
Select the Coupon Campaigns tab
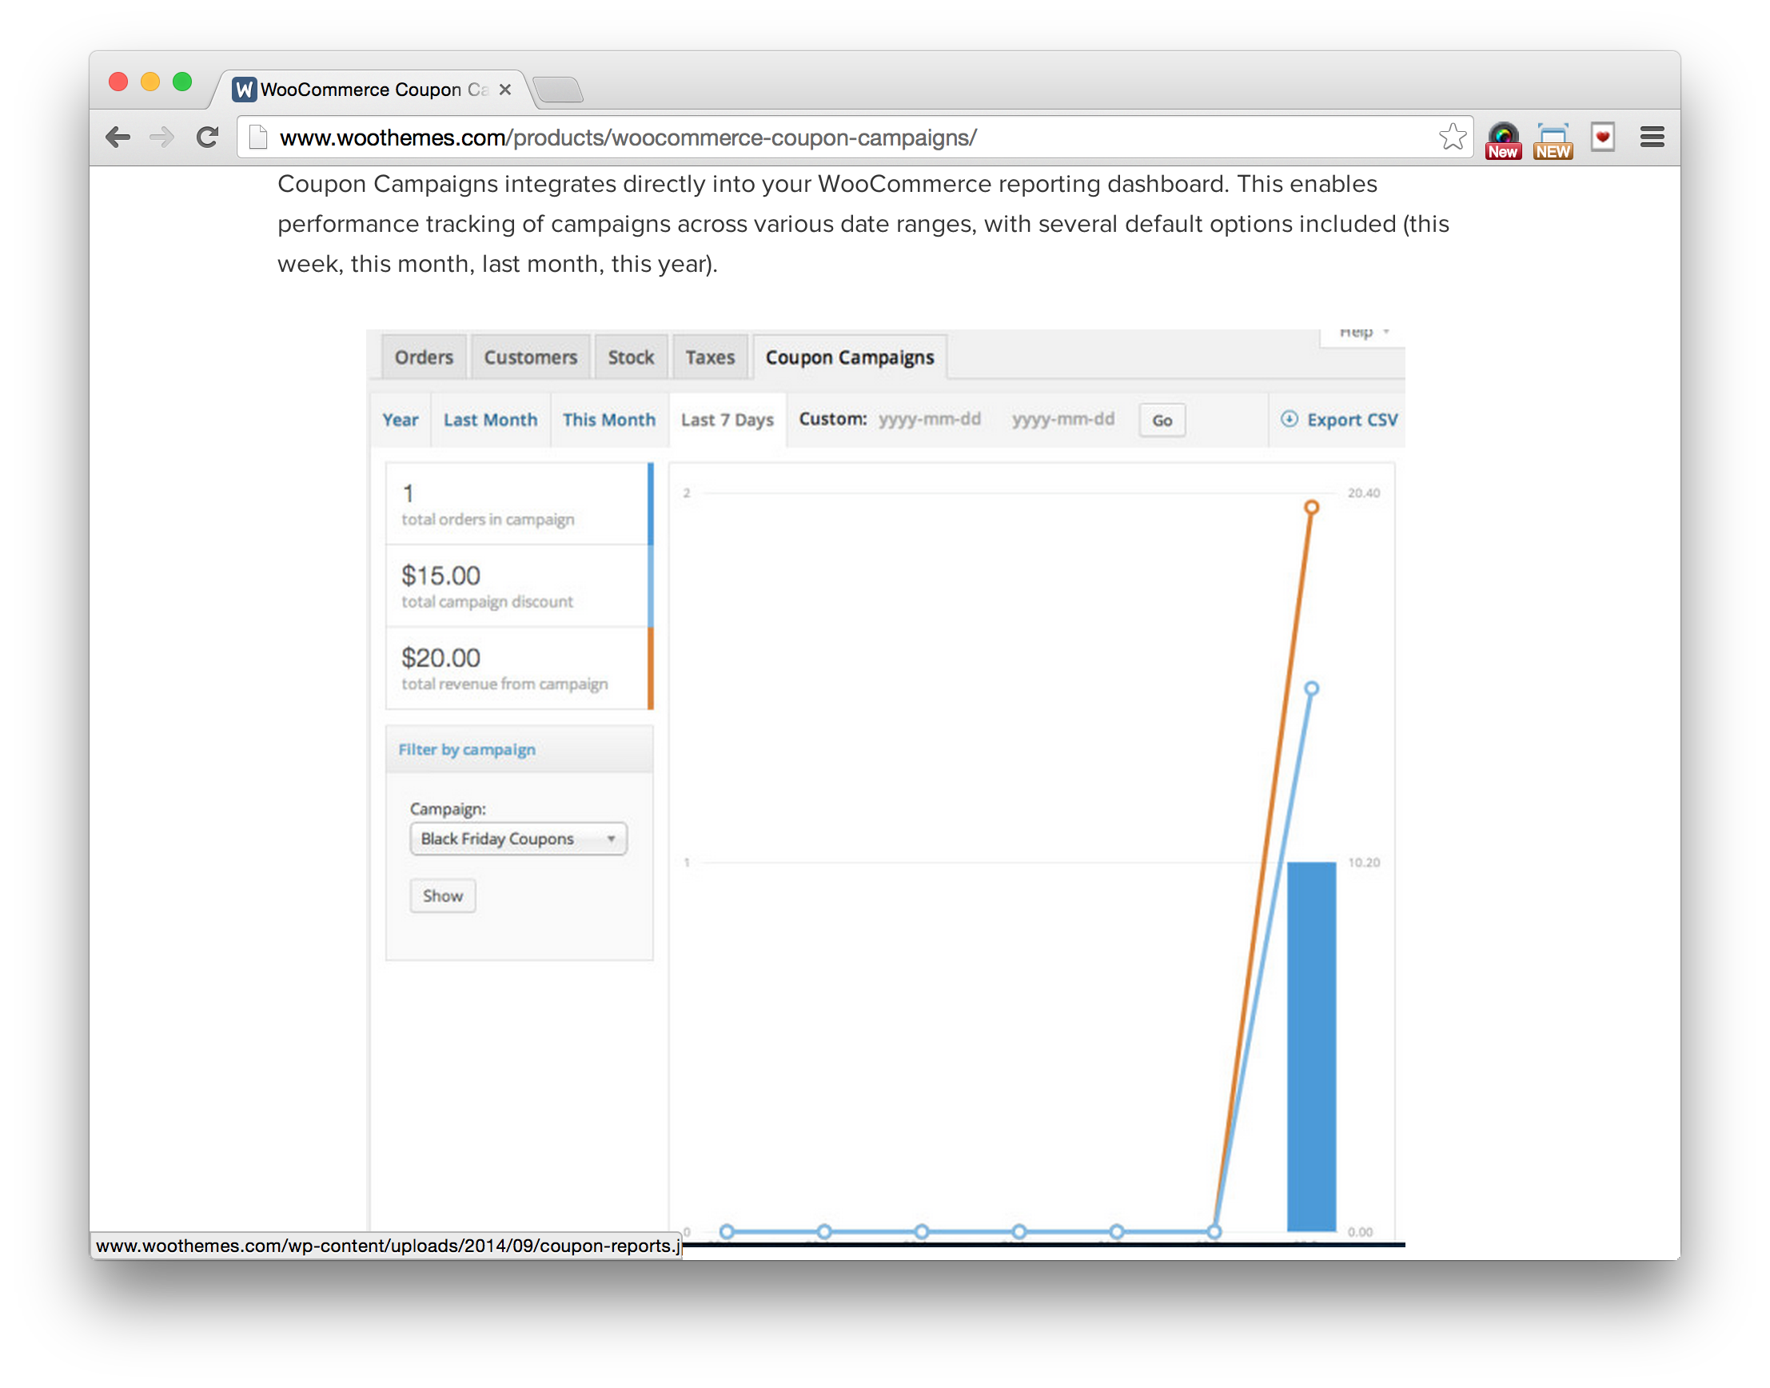pos(849,357)
